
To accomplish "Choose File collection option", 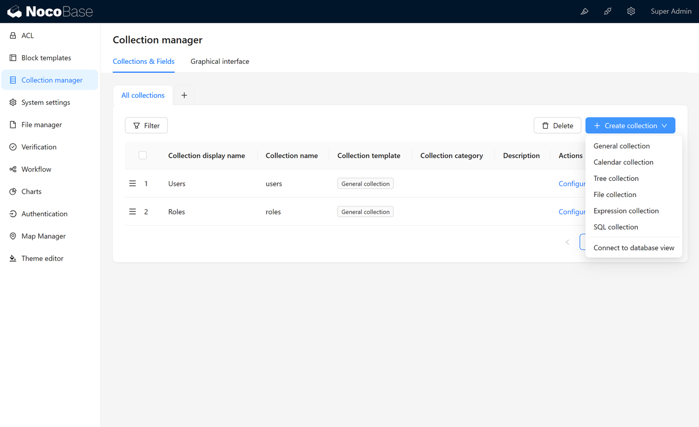I will click(633, 195).
